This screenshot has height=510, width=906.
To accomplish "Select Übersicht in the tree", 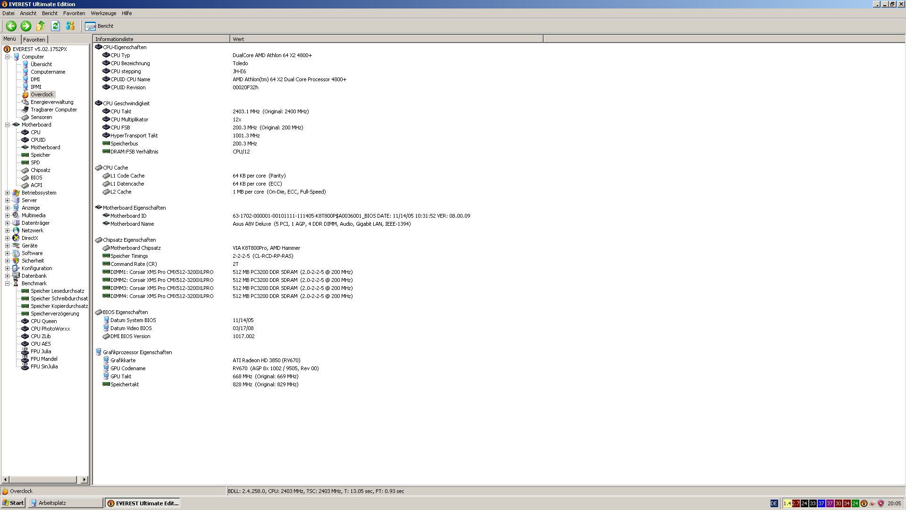I will click(41, 64).
